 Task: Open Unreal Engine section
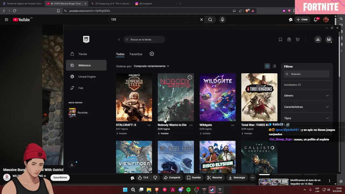(x=86, y=77)
